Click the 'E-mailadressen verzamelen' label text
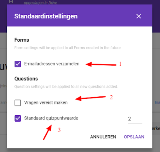Image resolution: width=160 pixels, height=152 pixels. pyautogui.click(x=52, y=64)
